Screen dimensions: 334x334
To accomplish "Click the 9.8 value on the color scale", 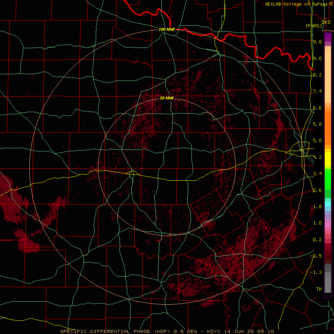I will pos(317,42).
